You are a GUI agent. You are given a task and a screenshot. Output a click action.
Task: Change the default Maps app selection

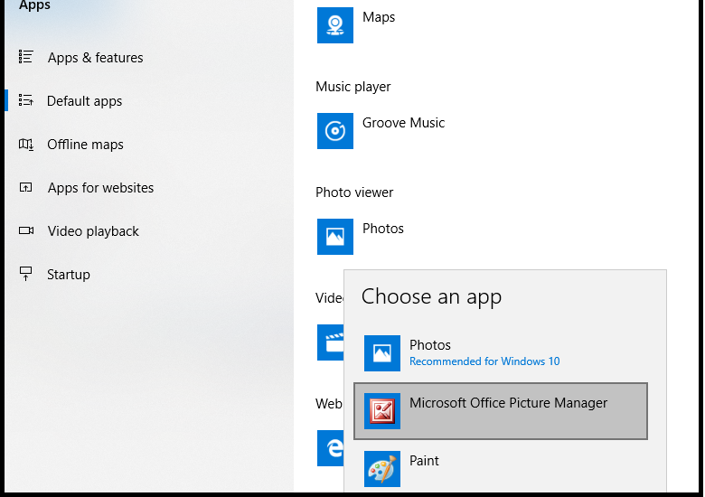click(356, 25)
